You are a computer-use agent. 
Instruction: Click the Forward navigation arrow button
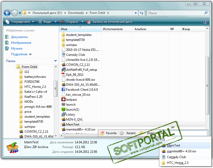click(x=14, y=13)
